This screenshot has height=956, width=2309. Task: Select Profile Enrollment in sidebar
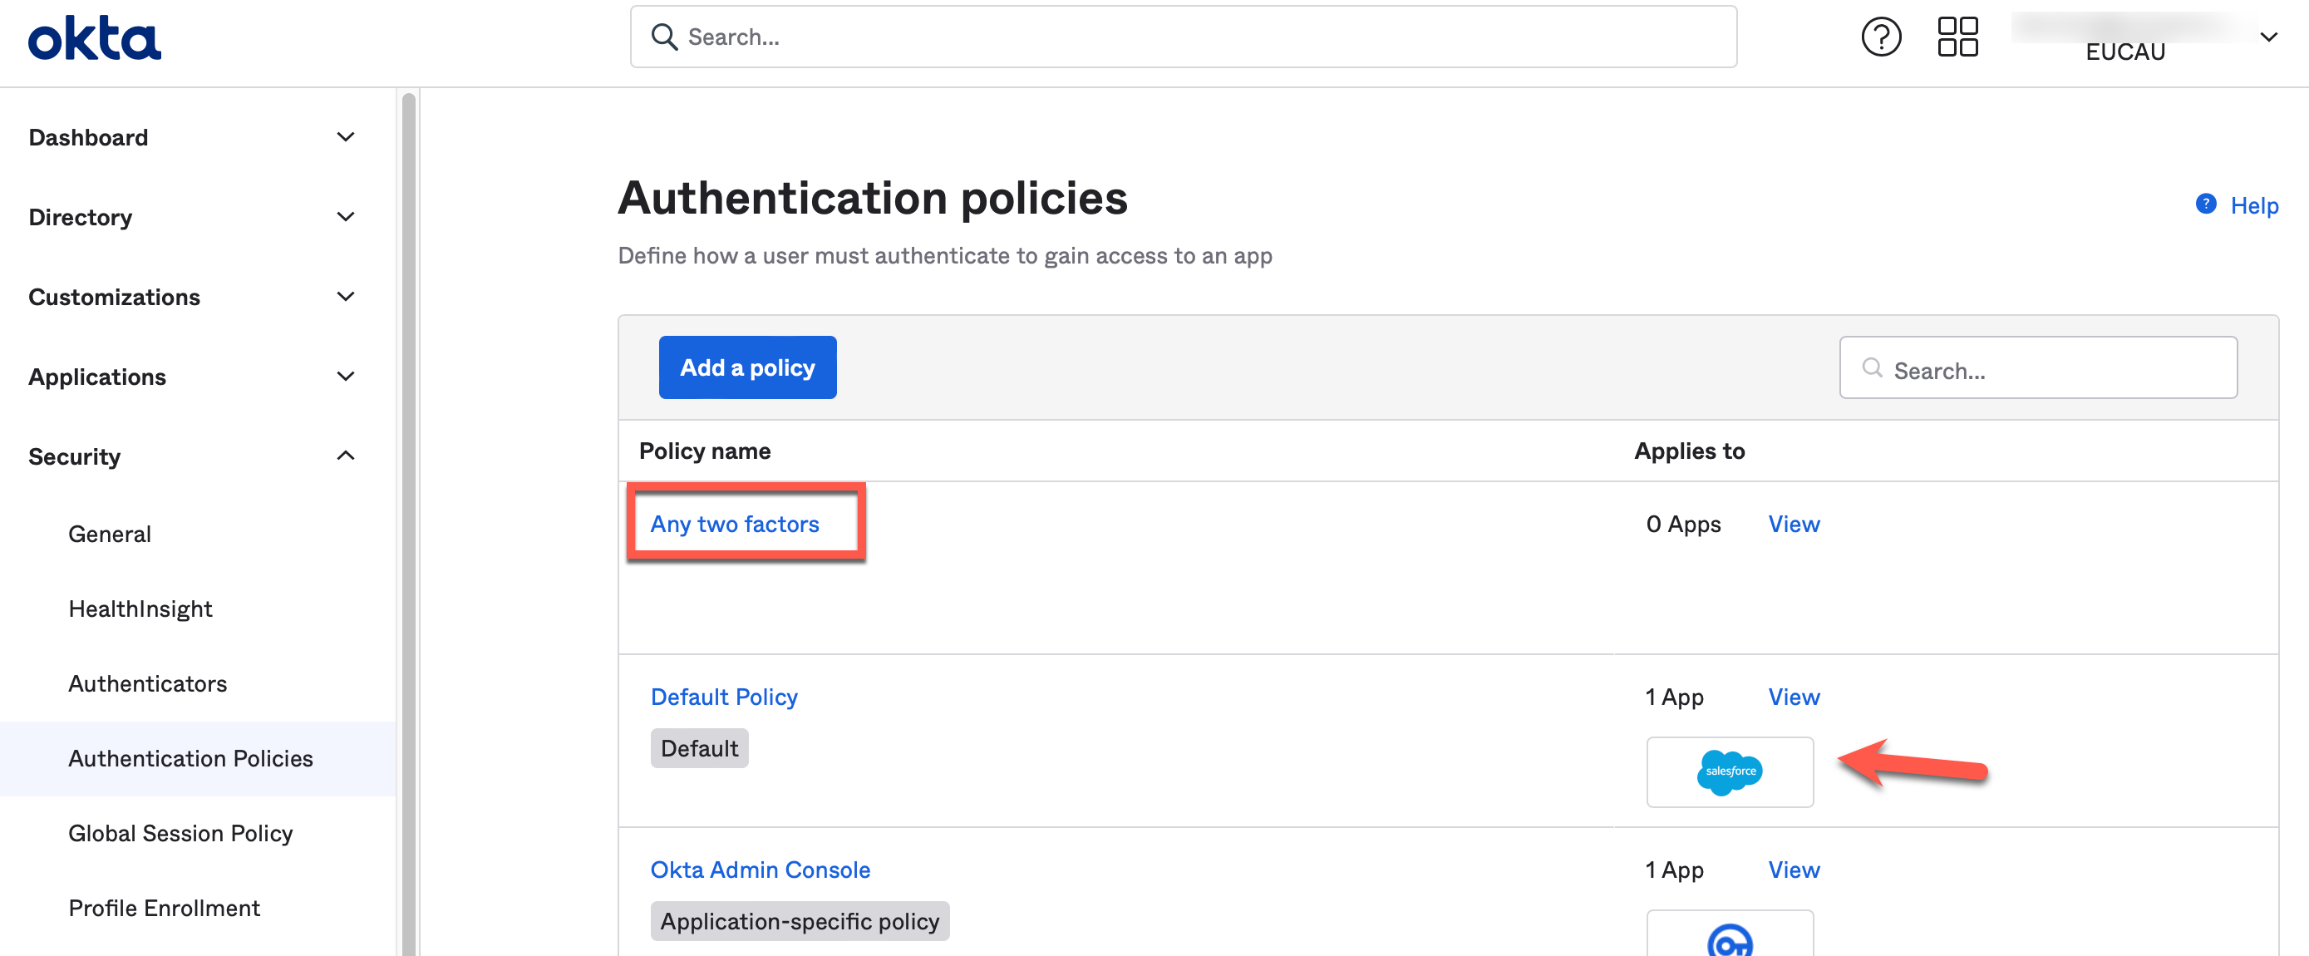(164, 908)
